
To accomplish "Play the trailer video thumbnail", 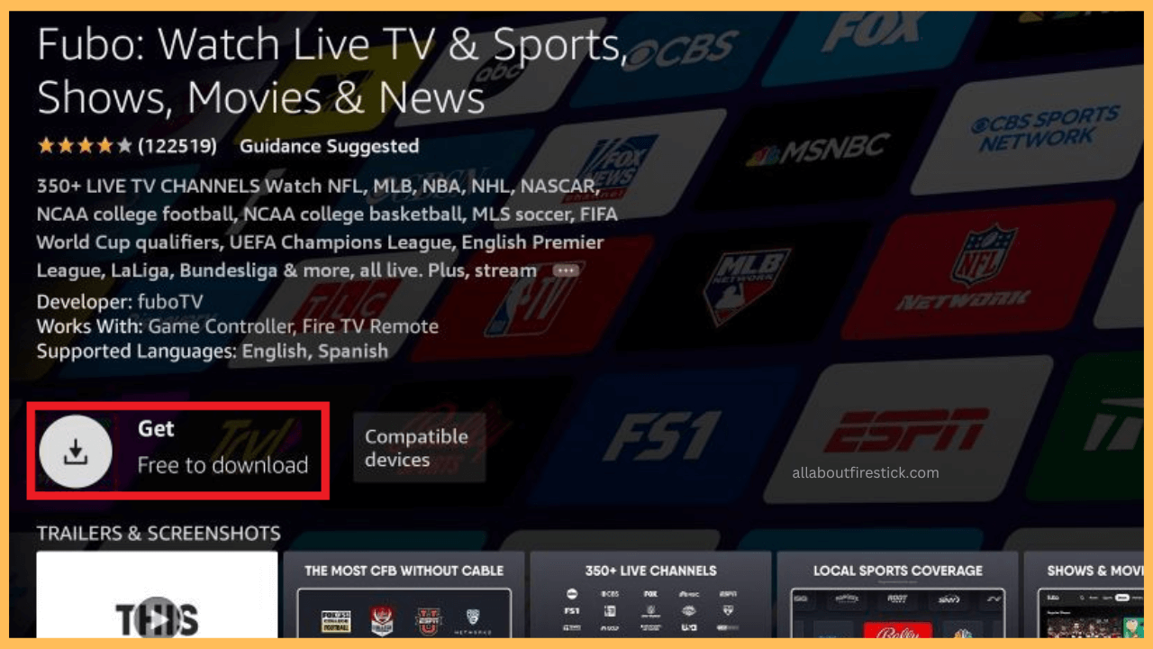I will [157, 606].
